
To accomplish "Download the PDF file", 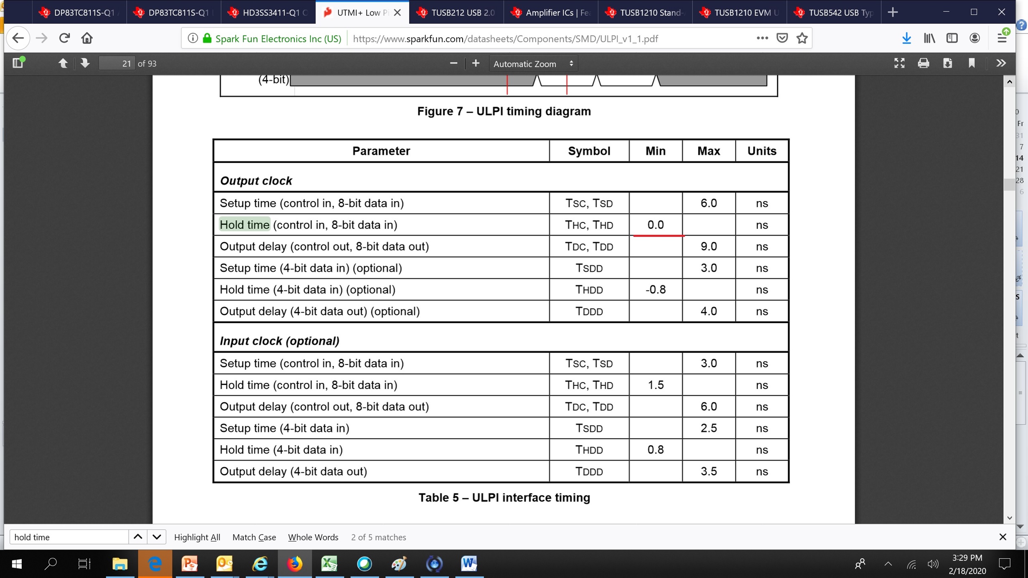I will 947,63.
